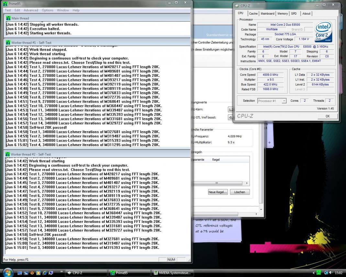Click the Prime95 title bar icon
The height and width of the screenshot is (277, 346).
click(x=6, y=4)
